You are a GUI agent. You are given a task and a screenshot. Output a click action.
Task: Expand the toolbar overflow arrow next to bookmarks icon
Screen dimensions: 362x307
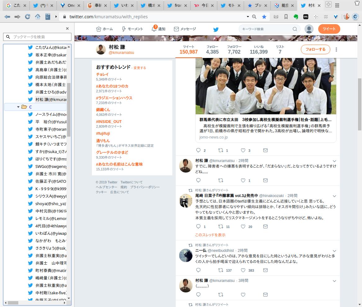(x=56, y=17)
